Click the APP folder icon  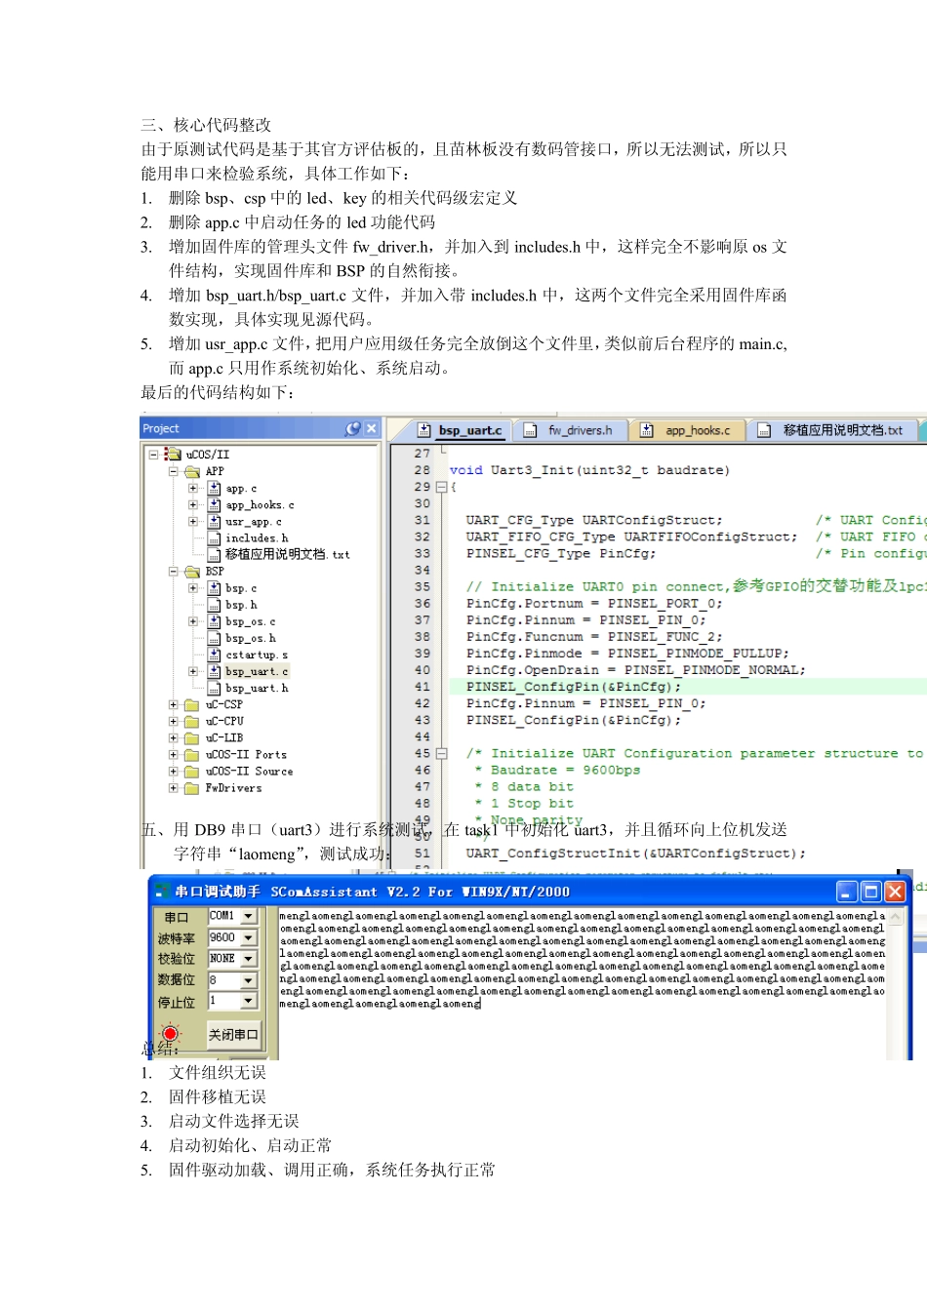(x=192, y=471)
